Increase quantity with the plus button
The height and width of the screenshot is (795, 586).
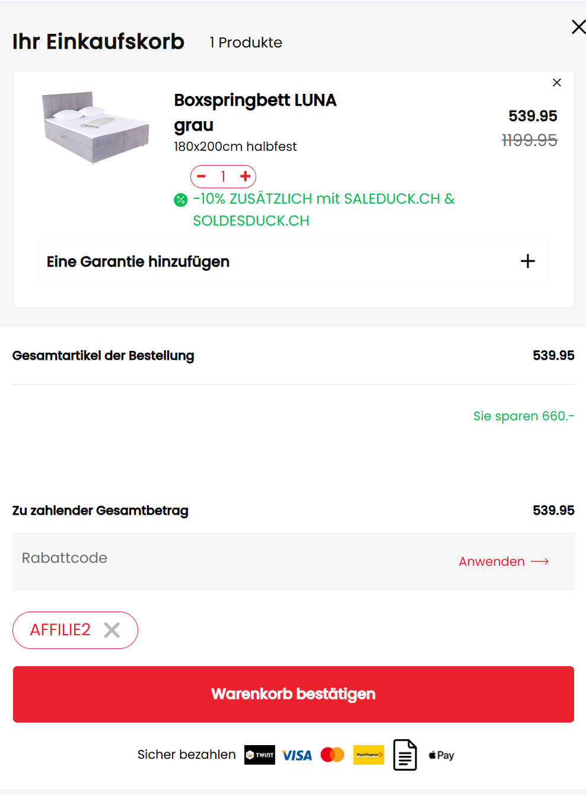coord(245,176)
